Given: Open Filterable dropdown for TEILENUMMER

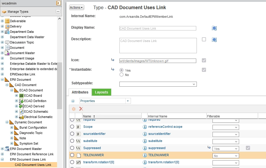Looking at the screenshot, I should (226, 156).
